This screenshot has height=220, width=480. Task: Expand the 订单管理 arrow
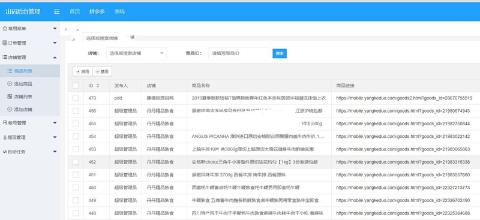point(55,43)
